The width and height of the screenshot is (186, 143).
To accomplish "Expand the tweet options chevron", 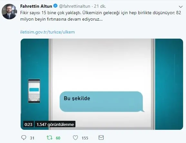I will [181, 7].
